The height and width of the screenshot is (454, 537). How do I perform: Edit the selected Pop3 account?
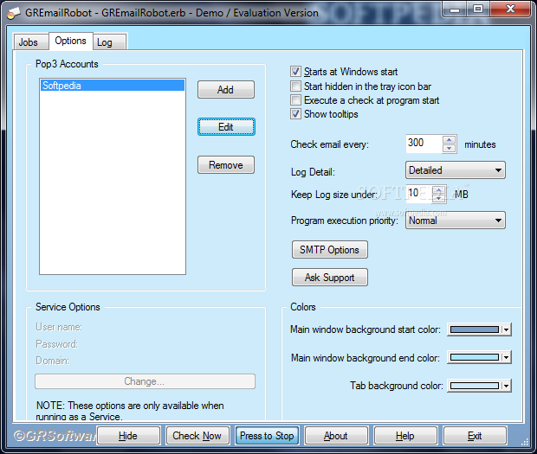tap(226, 127)
